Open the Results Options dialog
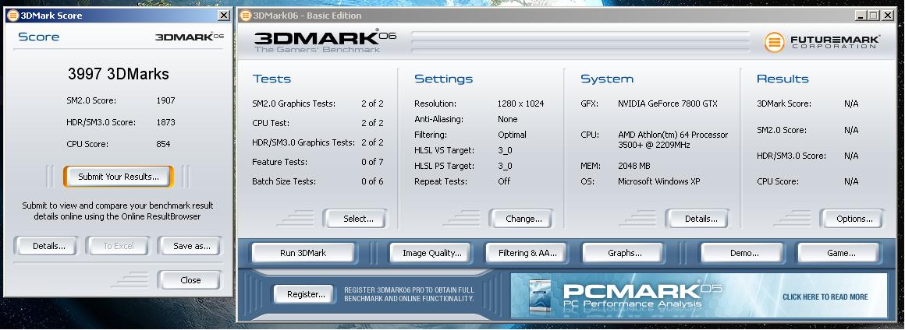The width and height of the screenshot is (905, 330). pyautogui.click(x=854, y=219)
